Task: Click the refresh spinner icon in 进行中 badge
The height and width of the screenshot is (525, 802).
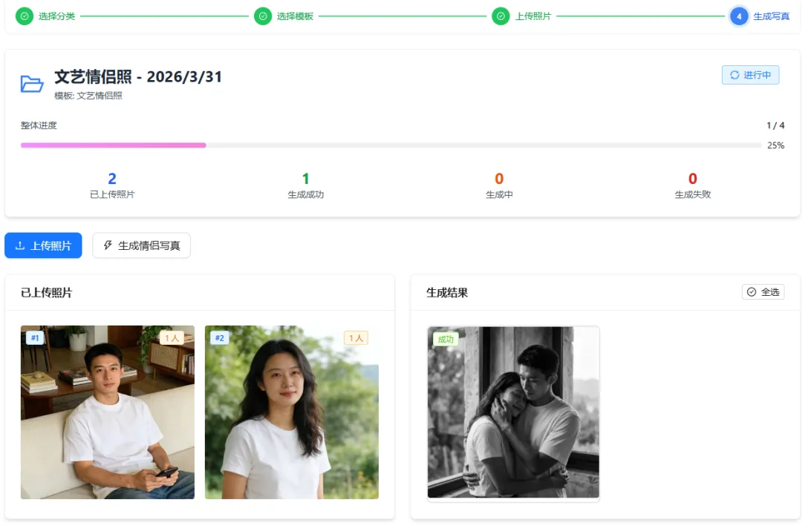Action: (x=734, y=75)
